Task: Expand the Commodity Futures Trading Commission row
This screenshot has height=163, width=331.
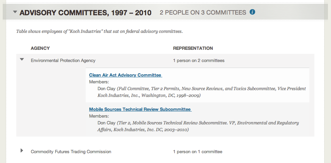Action: pos(22,150)
